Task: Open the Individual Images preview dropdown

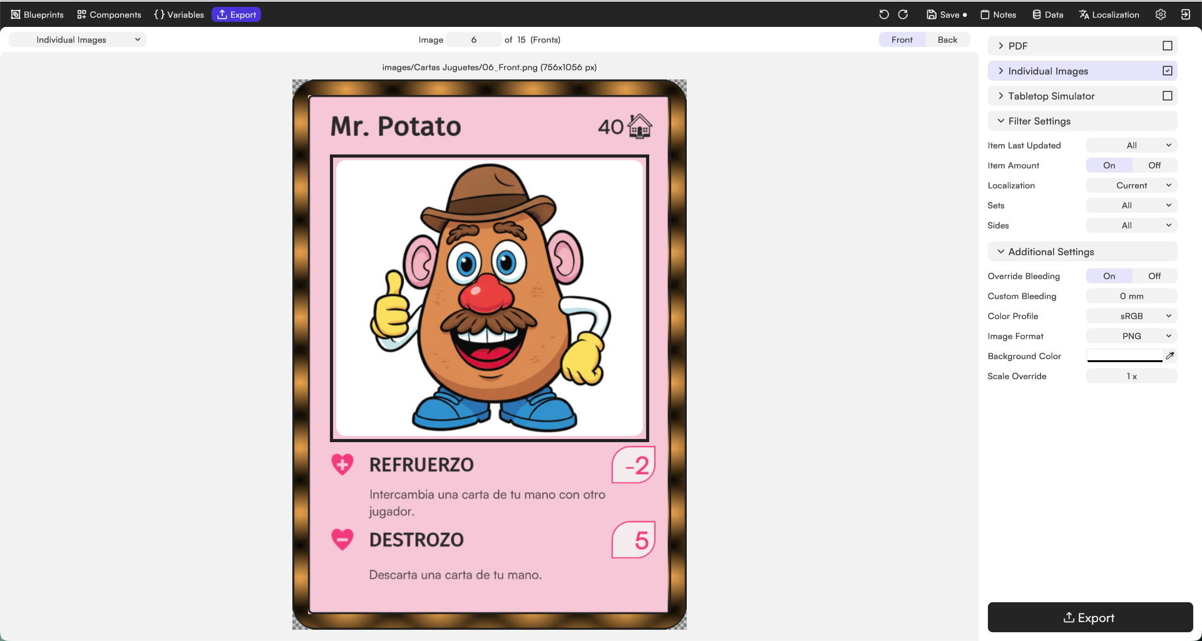Action: pos(78,39)
